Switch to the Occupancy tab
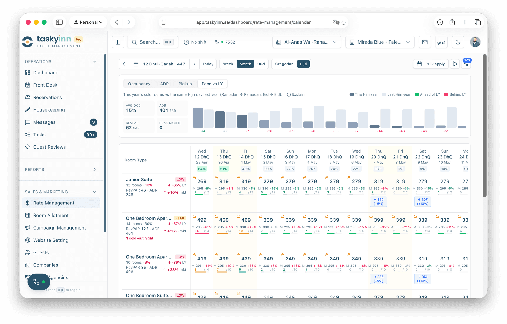 tap(139, 84)
